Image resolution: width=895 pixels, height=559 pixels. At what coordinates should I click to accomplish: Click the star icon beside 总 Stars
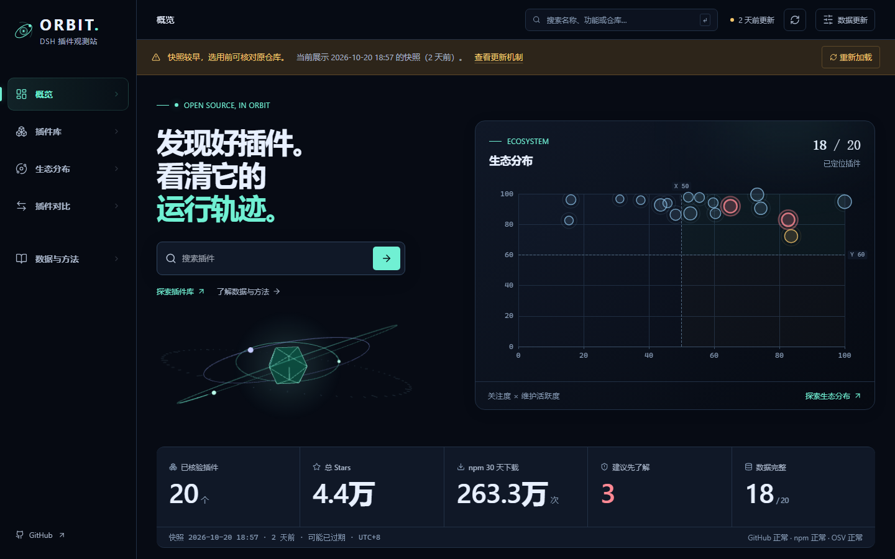click(x=317, y=467)
